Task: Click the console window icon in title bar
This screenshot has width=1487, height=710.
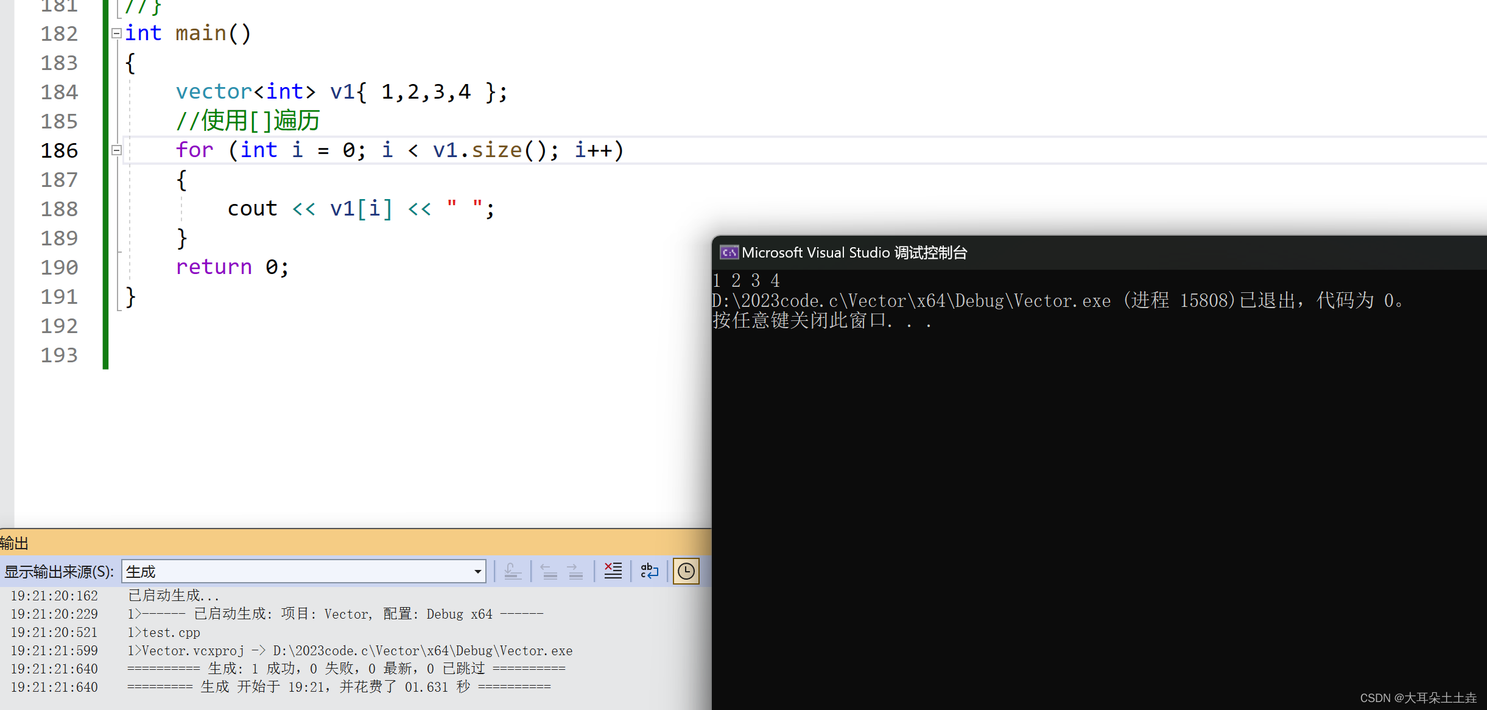Action: click(x=729, y=253)
